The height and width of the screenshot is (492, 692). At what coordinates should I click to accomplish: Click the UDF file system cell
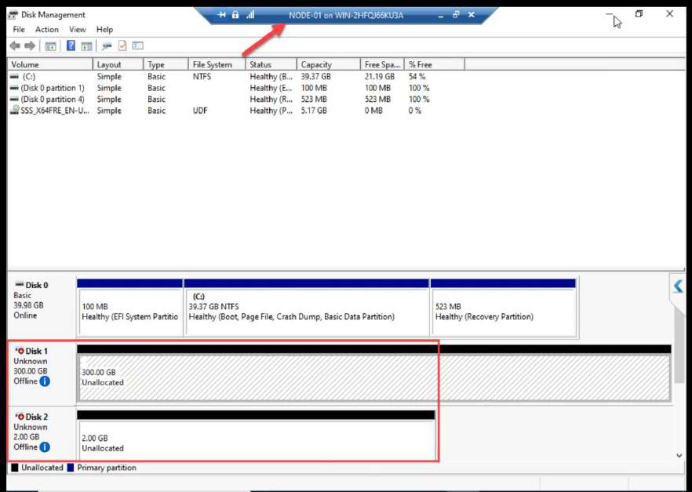(200, 111)
